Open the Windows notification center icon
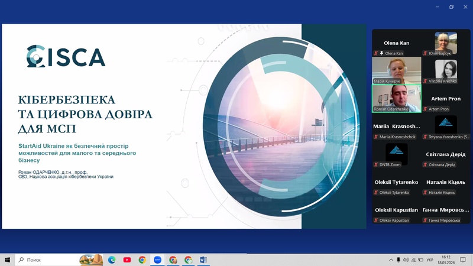Screen dimensions: 473x266 click(463, 259)
